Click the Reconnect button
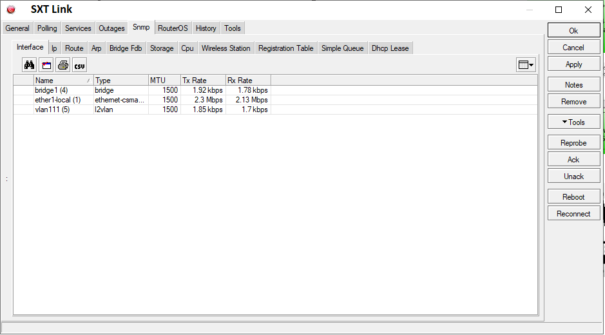The height and width of the screenshot is (335, 605). point(573,213)
